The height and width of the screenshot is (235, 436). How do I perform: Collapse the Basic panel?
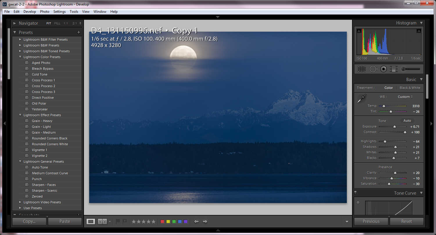[421, 79]
